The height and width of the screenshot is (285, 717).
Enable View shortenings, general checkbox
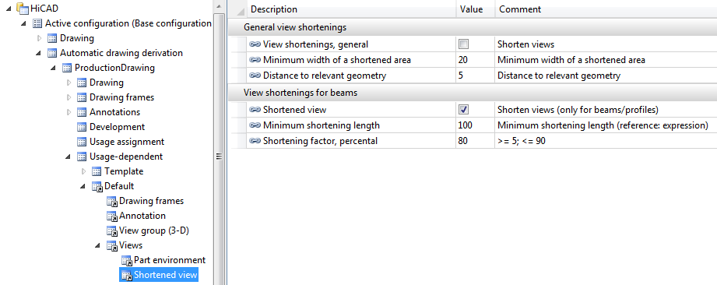pos(464,44)
